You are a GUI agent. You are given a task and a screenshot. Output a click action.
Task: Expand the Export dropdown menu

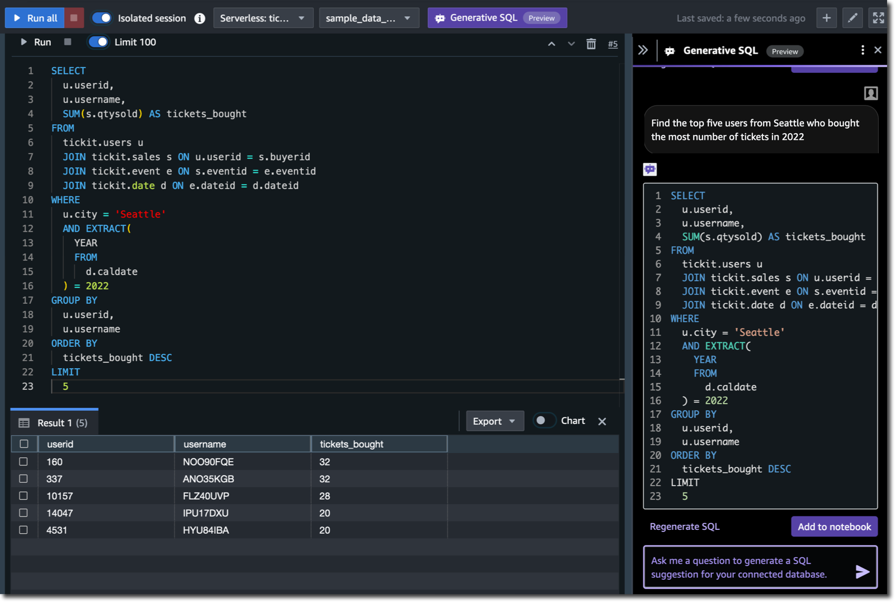(494, 421)
